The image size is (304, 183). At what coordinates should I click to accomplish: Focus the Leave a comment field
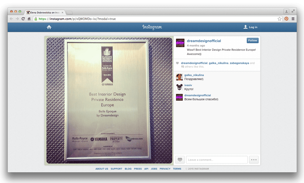coord(217,160)
